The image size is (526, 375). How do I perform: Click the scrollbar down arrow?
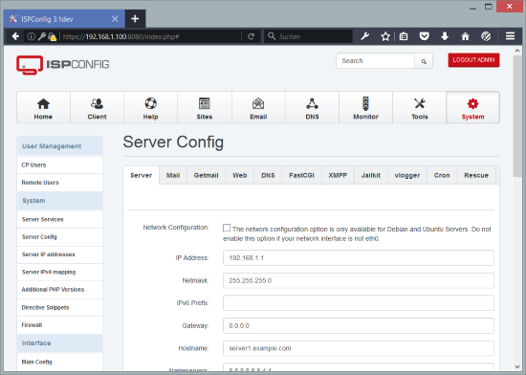click(517, 366)
